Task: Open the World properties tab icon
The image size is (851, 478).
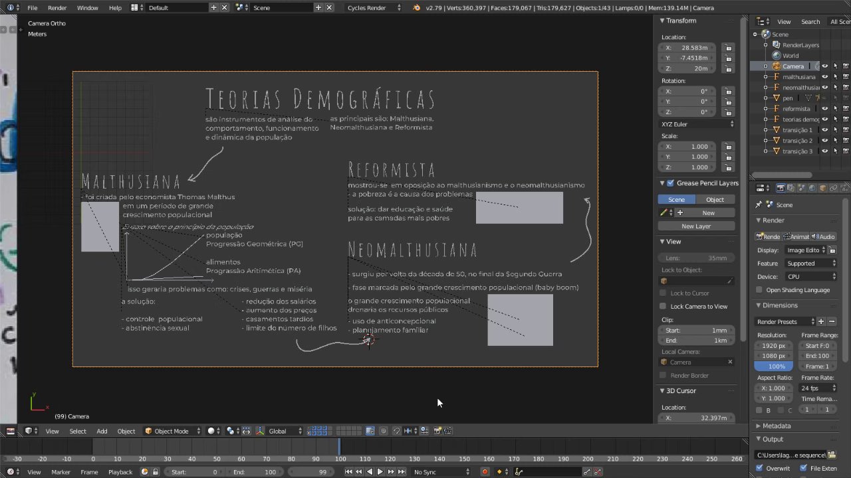Action: [812, 189]
